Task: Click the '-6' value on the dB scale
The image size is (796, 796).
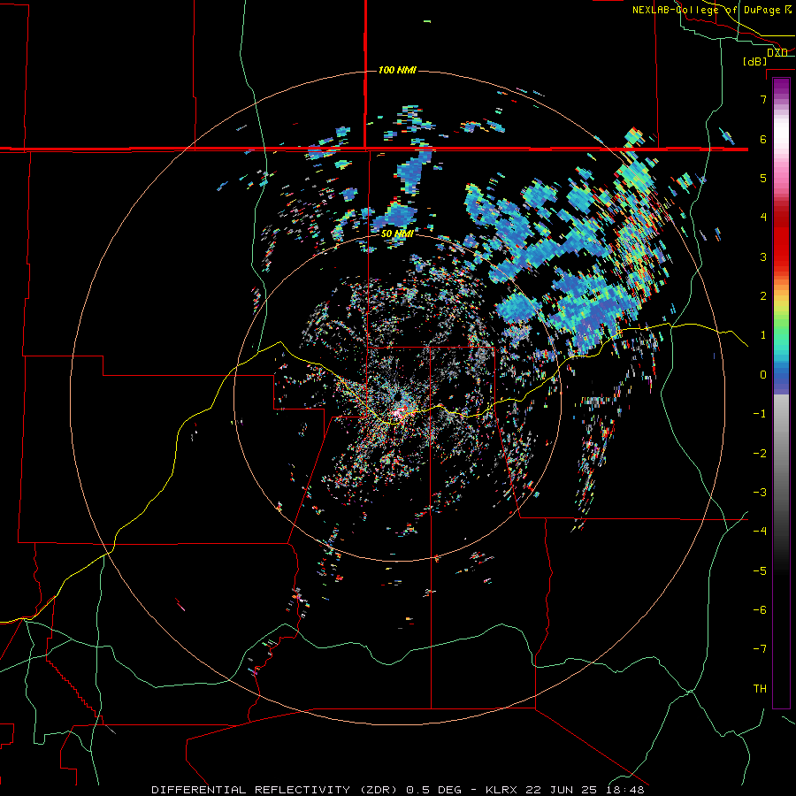Action: pyautogui.click(x=760, y=610)
